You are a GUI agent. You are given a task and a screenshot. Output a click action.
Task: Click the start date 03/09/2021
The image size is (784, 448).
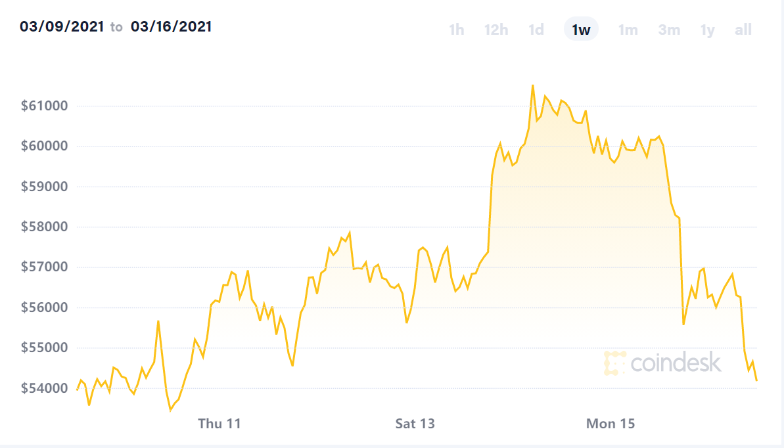(61, 27)
